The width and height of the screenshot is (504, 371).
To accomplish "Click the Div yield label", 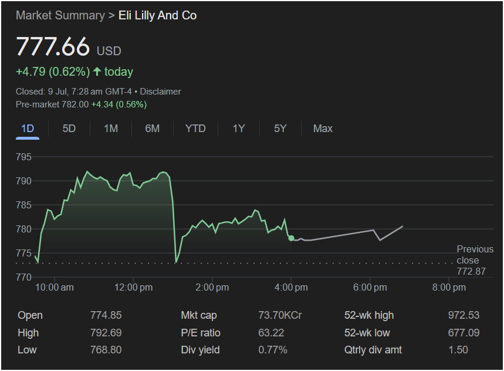I will pyautogui.click(x=200, y=350).
